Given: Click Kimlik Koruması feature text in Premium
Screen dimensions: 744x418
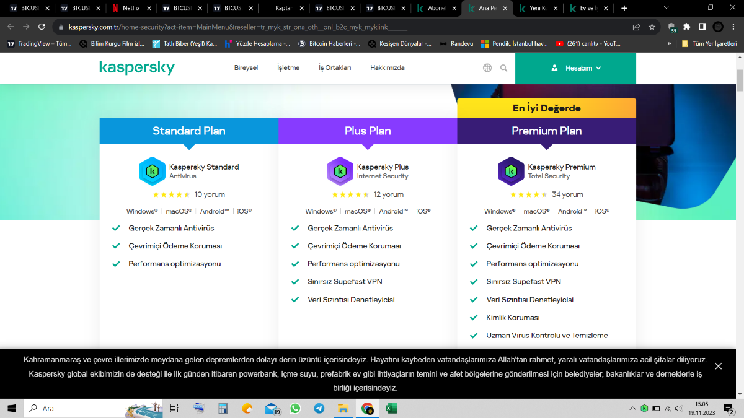Looking at the screenshot, I should (513, 317).
